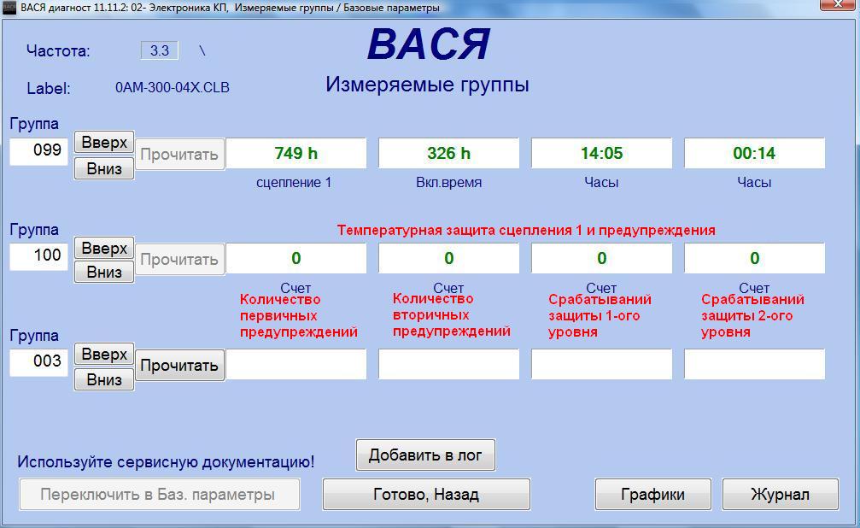Viewport: 860px width, 528px height.
Task: Click the 14:05 value field
Action: 602,153
